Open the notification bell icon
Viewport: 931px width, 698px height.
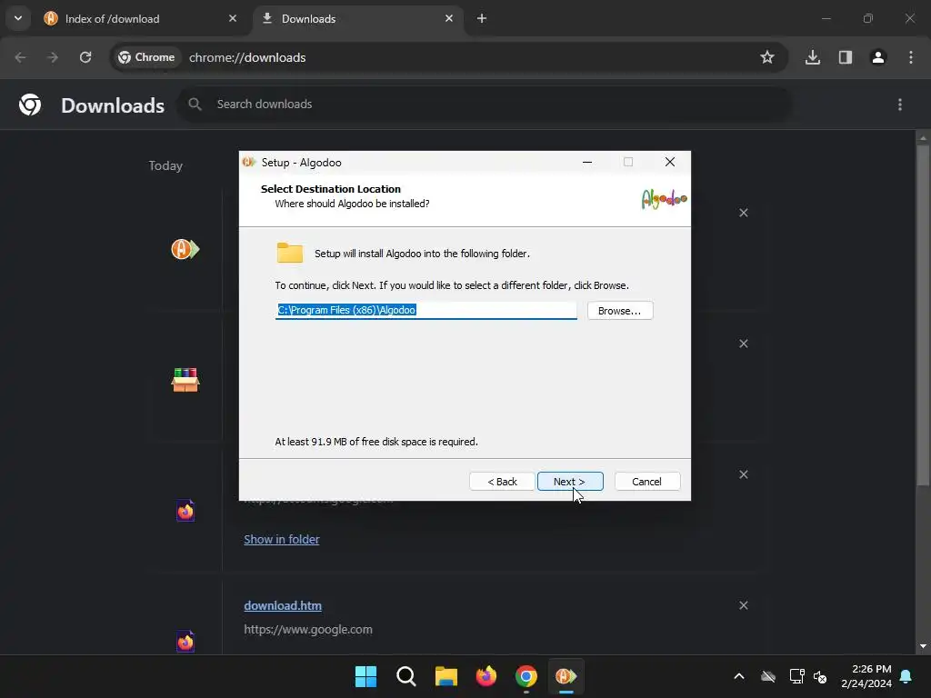906,676
